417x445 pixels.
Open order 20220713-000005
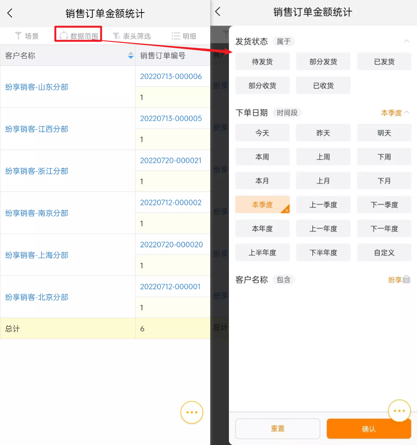coord(171,118)
